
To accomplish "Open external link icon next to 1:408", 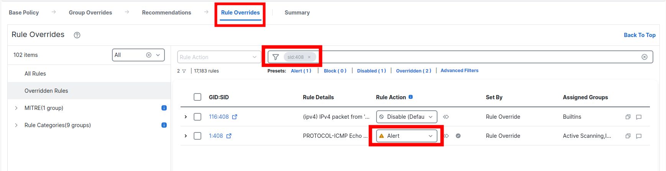I will coord(229,136).
